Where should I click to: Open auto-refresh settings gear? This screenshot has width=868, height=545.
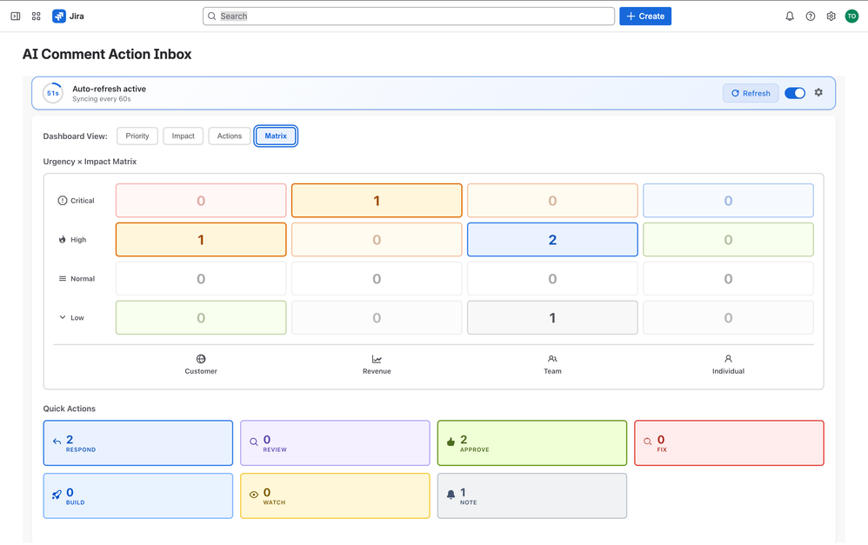(818, 92)
